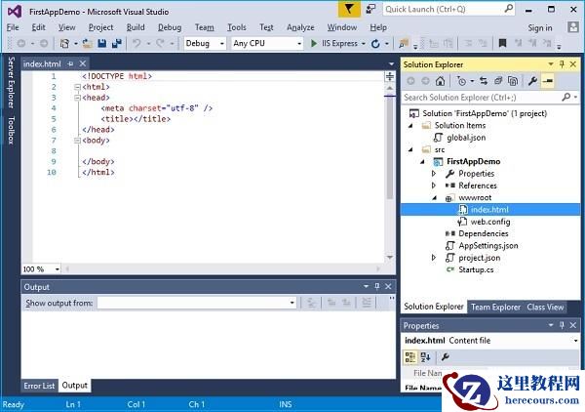Start debugging with IIS Express play button
This screenshot has width=585, height=412.
pos(314,44)
